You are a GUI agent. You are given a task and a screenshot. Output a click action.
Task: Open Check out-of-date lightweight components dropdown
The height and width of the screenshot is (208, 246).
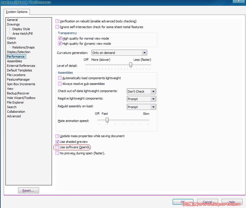[141, 92]
